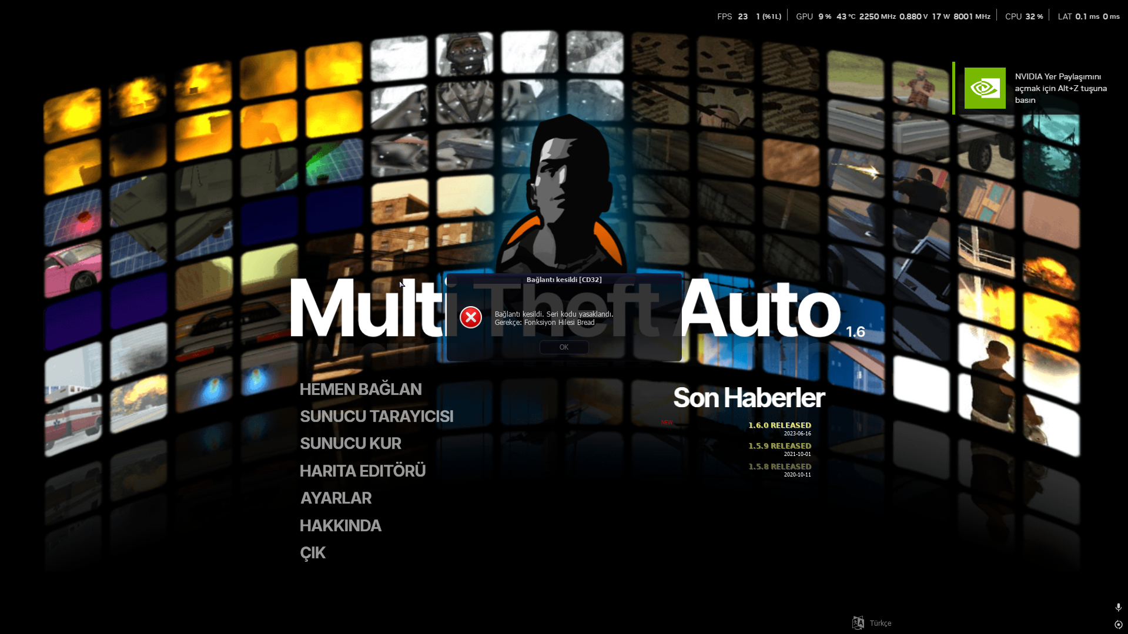Image resolution: width=1128 pixels, height=634 pixels.
Task: Click the language translate icon
Action: [x=858, y=623]
